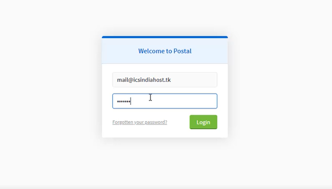Focus the email address input field
Viewport: 332px width, 189px height.
point(165,80)
